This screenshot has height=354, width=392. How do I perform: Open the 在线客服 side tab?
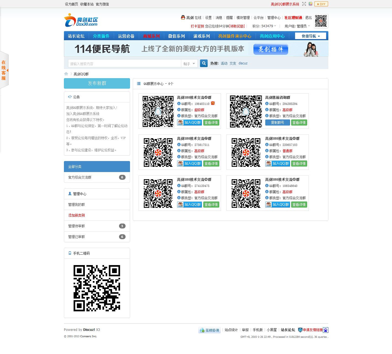(x=4, y=70)
